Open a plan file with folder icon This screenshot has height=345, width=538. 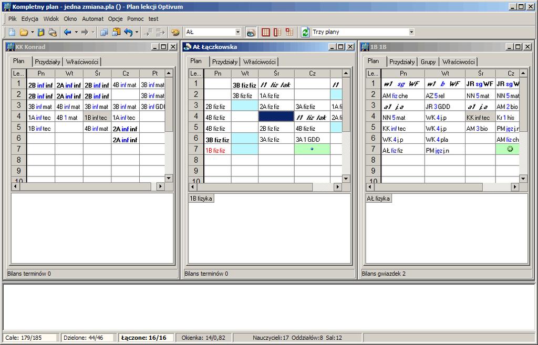coord(23,32)
